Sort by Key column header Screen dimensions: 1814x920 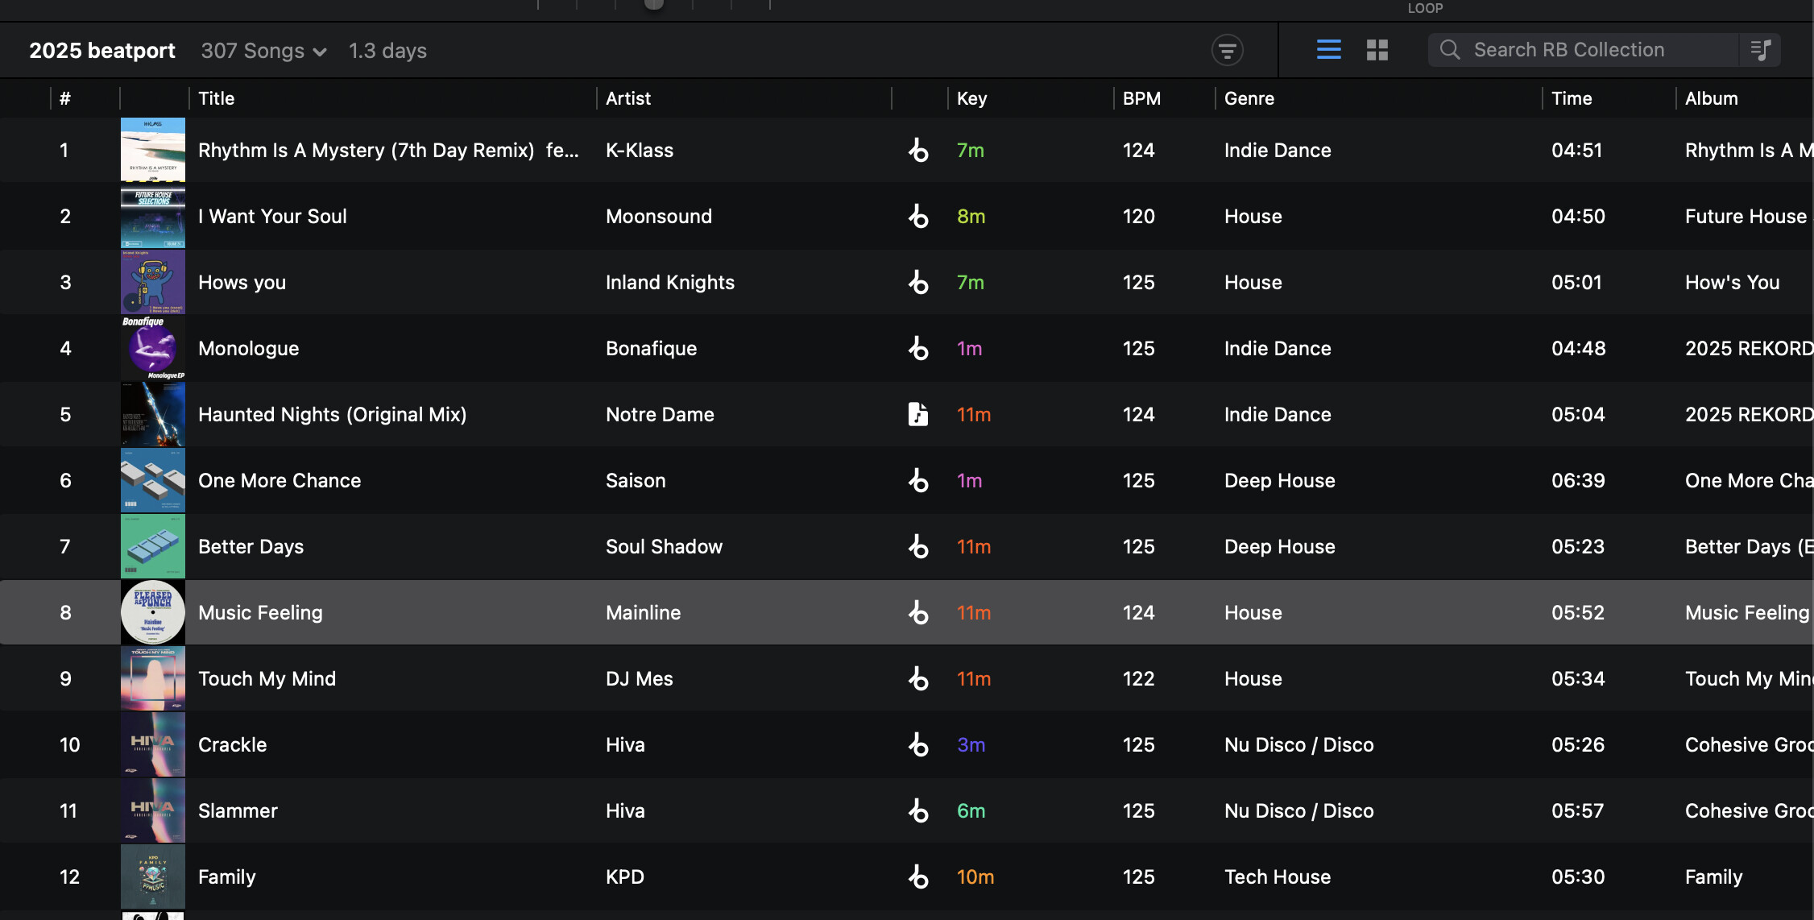coord(971,98)
